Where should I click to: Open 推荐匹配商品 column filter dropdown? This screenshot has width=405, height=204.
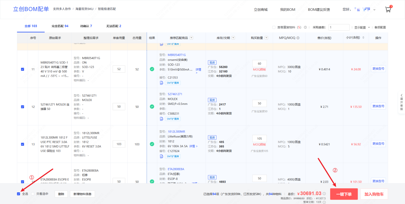click(191, 38)
